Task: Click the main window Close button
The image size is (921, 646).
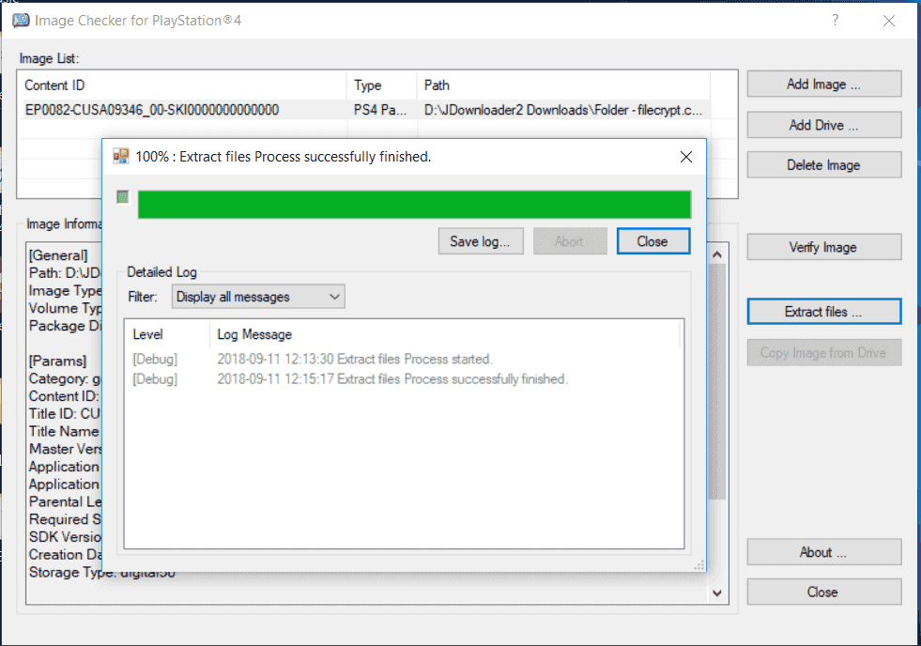Action: [x=824, y=592]
